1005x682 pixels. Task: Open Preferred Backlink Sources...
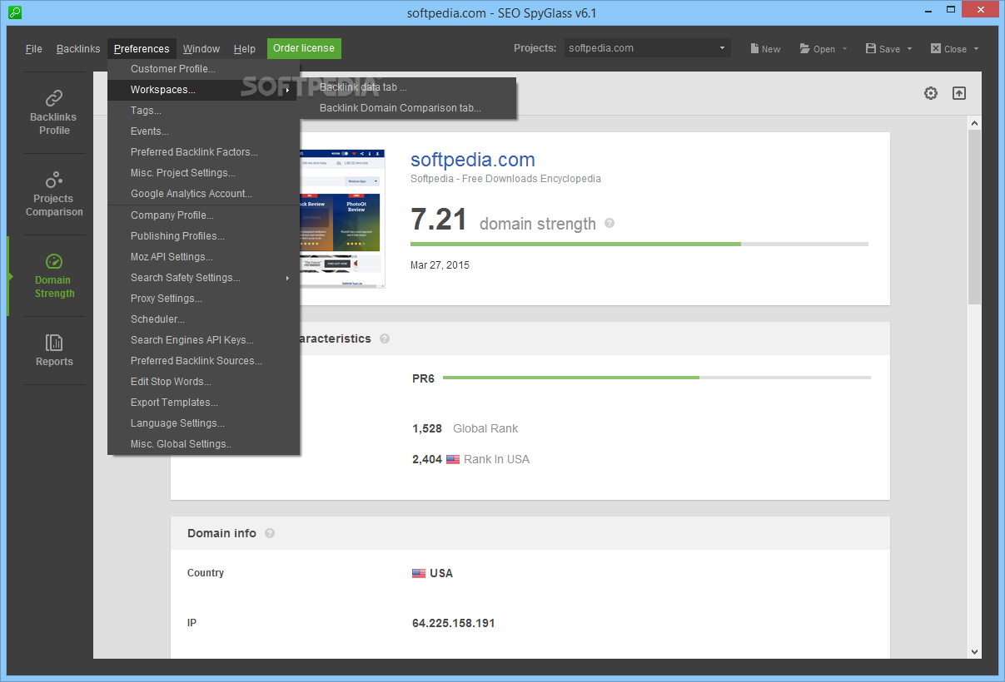tap(203, 361)
